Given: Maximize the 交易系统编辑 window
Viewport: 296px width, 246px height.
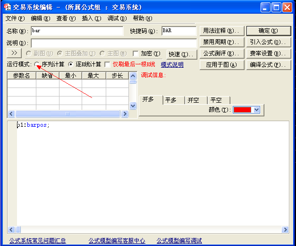Looking at the screenshot, I should [276, 8].
